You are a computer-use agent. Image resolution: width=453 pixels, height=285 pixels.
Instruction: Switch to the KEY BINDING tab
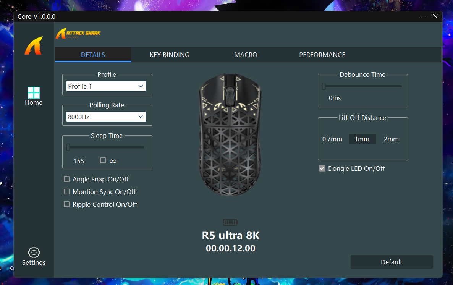[170, 55]
